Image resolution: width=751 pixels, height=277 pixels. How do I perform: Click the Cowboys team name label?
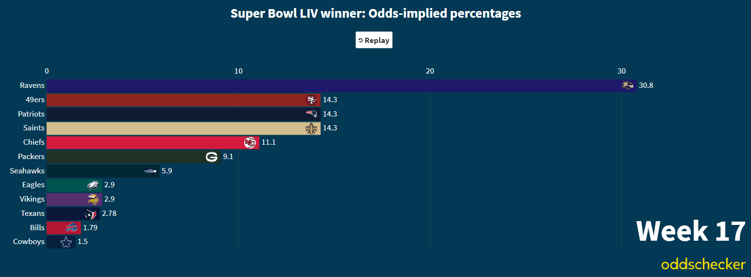(x=29, y=242)
